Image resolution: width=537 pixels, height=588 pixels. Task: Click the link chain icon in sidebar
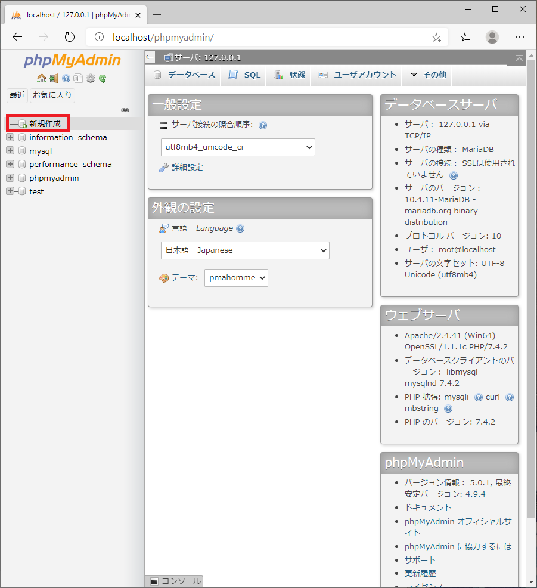(125, 110)
